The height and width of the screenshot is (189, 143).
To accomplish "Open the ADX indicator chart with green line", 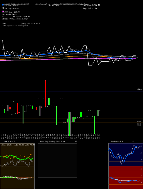I will pyautogui.click(x=17, y=155).
